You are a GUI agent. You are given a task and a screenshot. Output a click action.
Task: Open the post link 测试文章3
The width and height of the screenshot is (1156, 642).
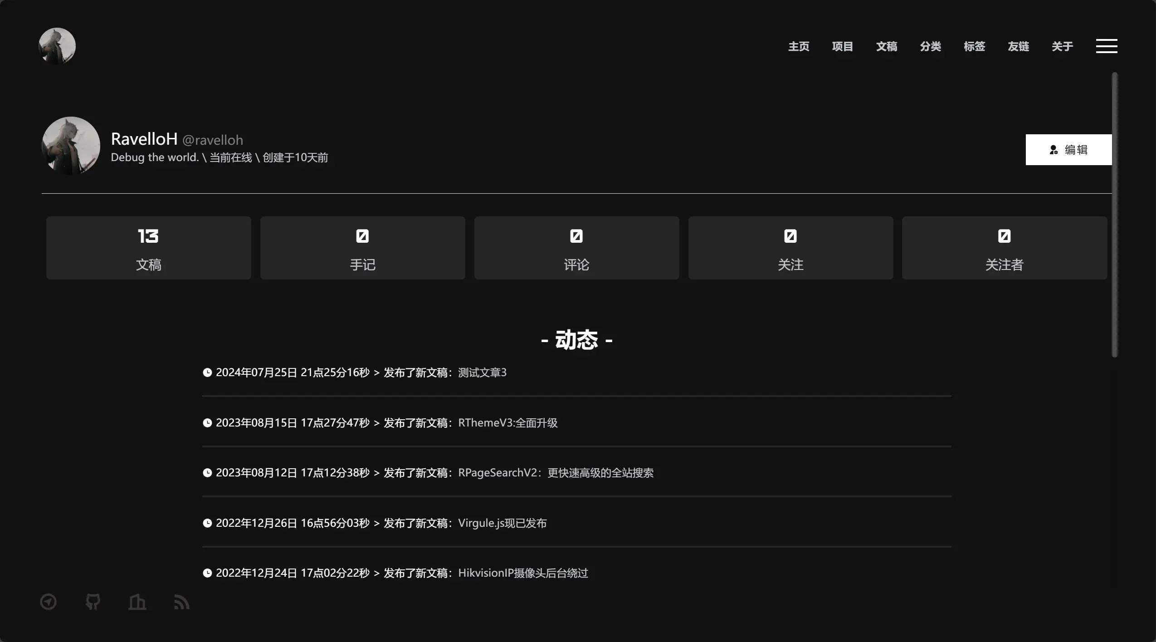click(482, 372)
